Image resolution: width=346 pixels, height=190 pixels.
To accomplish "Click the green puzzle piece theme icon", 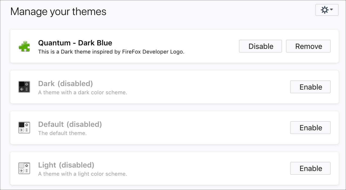I will (24, 46).
